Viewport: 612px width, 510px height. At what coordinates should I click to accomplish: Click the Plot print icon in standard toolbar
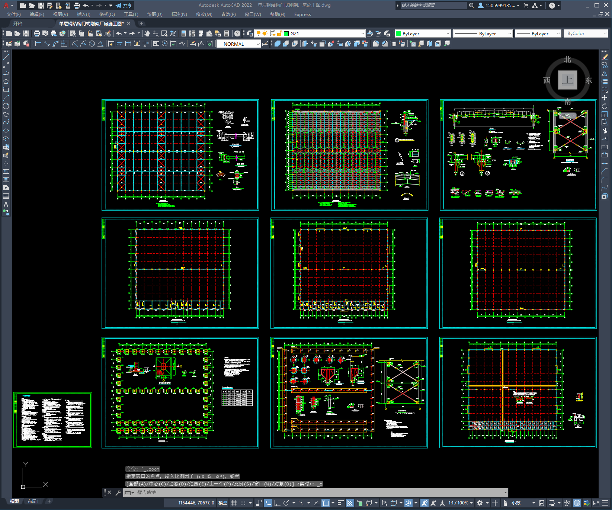tap(36, 33)
